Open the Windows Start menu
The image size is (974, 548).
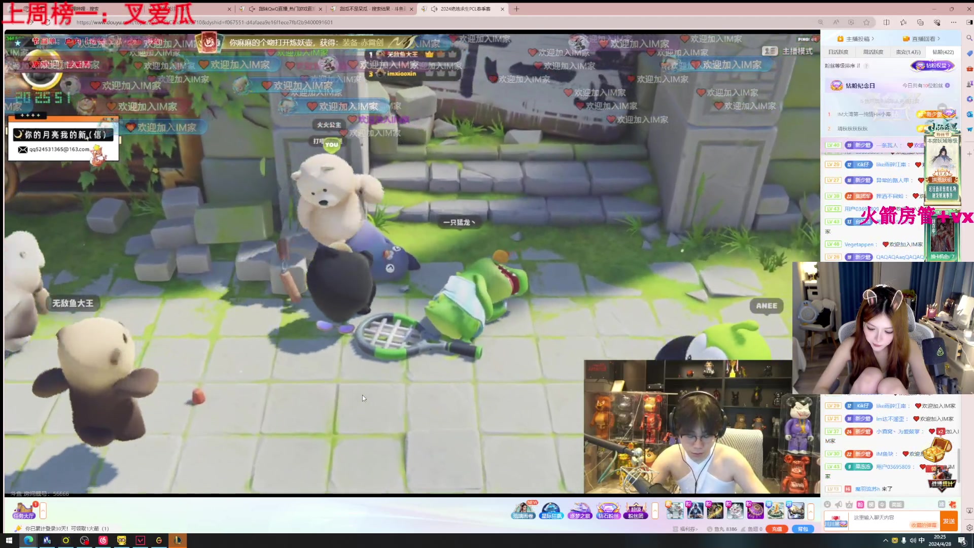(x=9, y=540)
